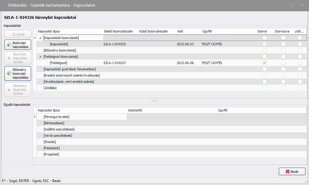The image size is (309, 185).
Task: Click the Kelt column header
Action: (x=180, y=31)
